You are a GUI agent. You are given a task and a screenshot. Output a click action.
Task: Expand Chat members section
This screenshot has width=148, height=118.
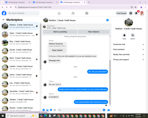128,49
